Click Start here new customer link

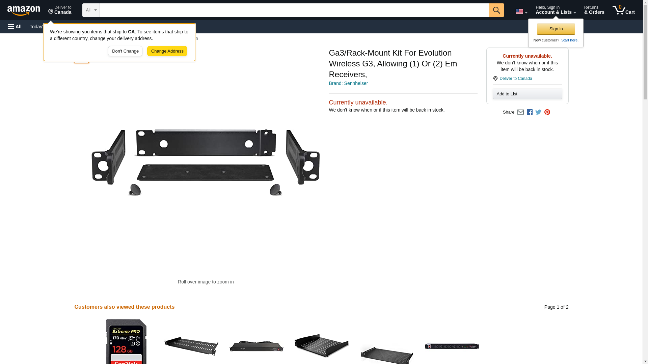[570, 40]
